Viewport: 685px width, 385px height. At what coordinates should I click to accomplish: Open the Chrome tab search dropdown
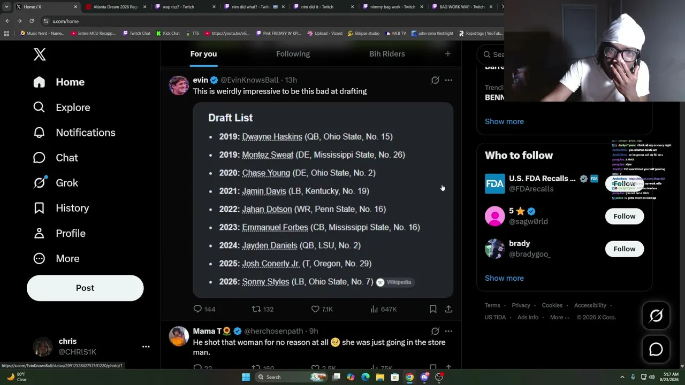(x=6, y=7)
